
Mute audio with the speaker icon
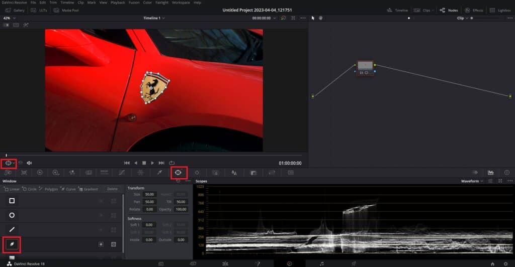(29, 163)
